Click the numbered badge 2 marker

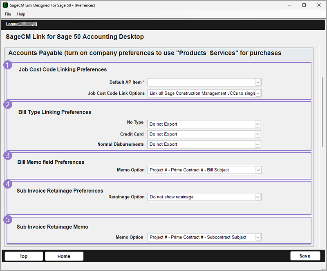coord(8,104)
